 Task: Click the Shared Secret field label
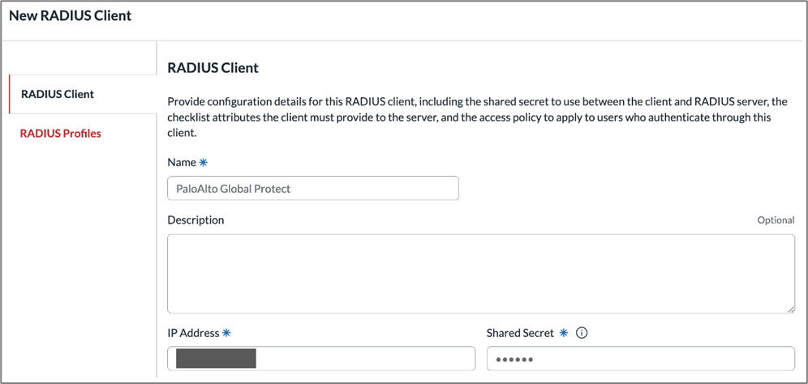coord(520,333)
